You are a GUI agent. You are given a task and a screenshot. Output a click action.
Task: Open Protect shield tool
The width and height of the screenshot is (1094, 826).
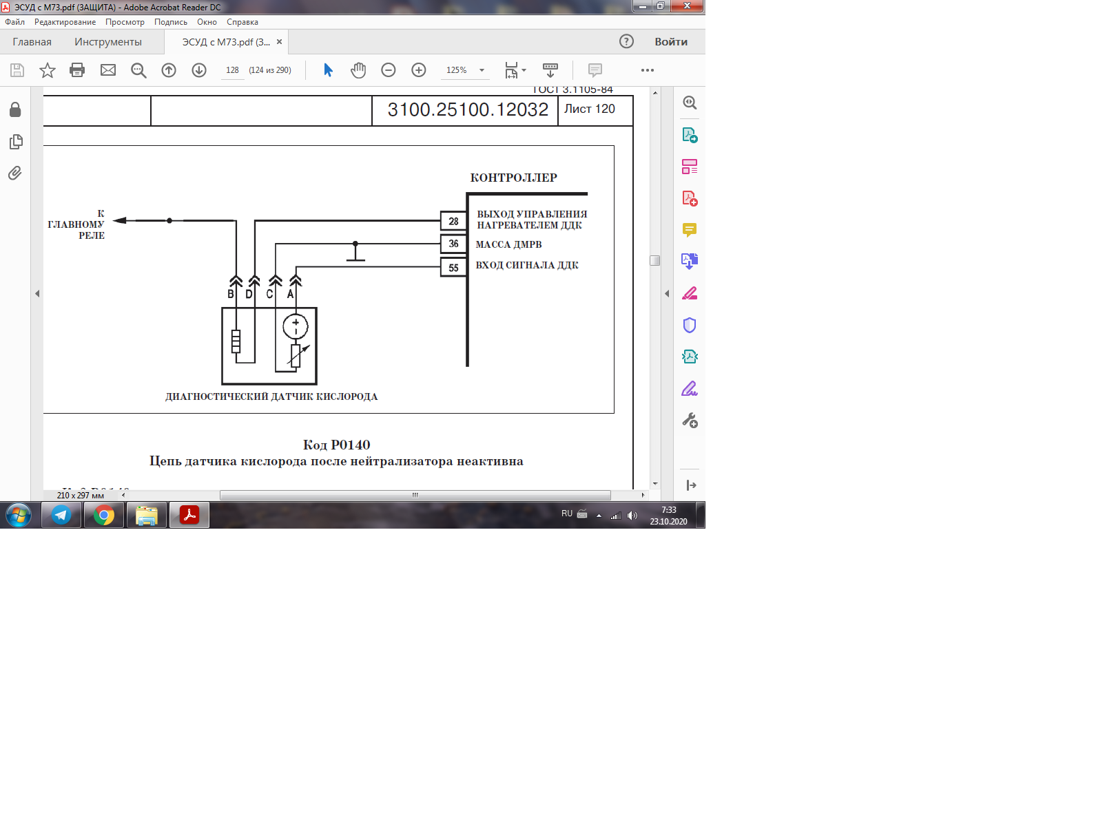point(690,325)
